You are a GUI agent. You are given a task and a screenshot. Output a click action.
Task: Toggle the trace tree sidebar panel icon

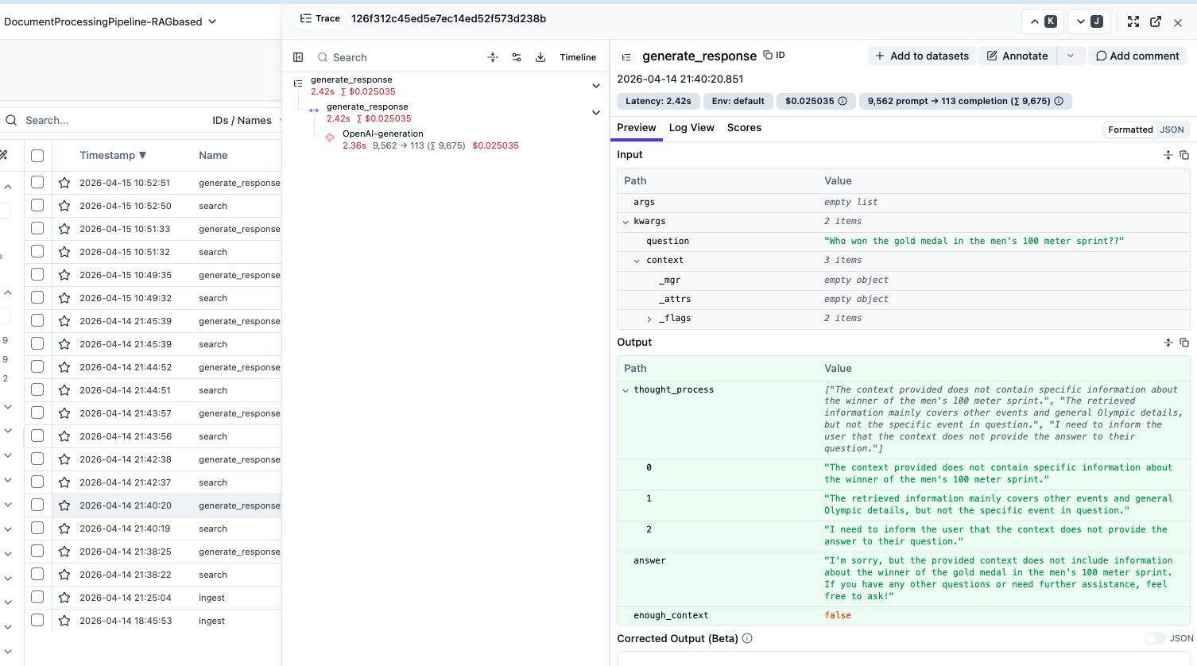pyautogui.click(x=298, y=57)
